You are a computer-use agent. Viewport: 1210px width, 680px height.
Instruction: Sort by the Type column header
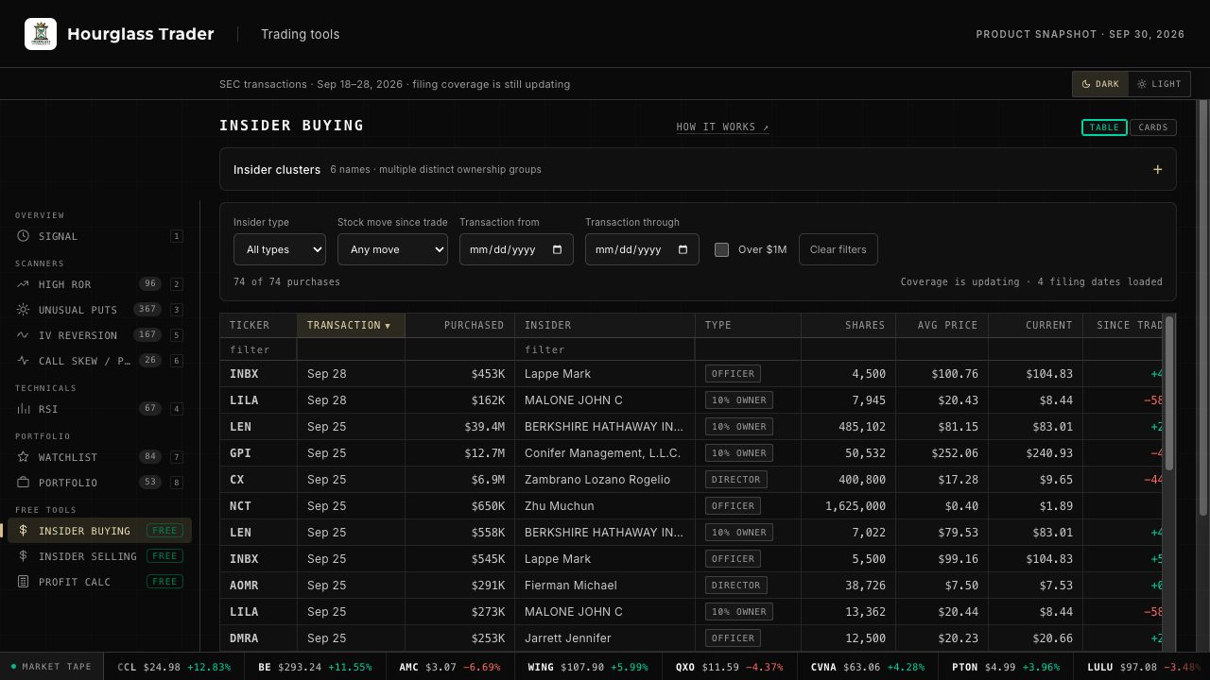748,325
